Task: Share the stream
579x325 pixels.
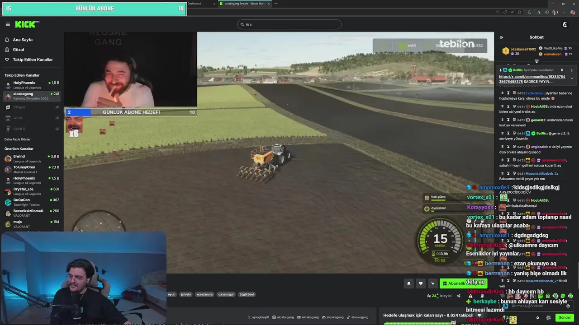Action: [458, 296]
